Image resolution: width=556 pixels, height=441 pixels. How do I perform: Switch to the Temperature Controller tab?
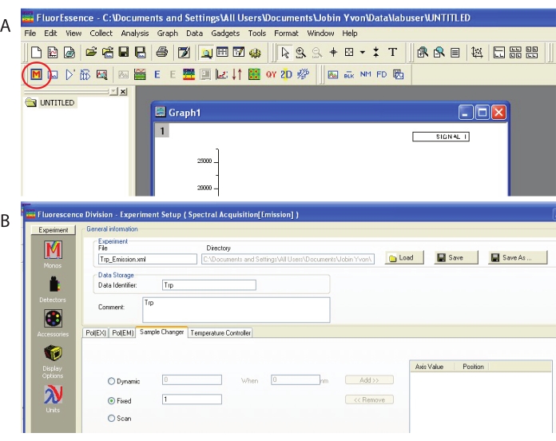pos(220,333)
